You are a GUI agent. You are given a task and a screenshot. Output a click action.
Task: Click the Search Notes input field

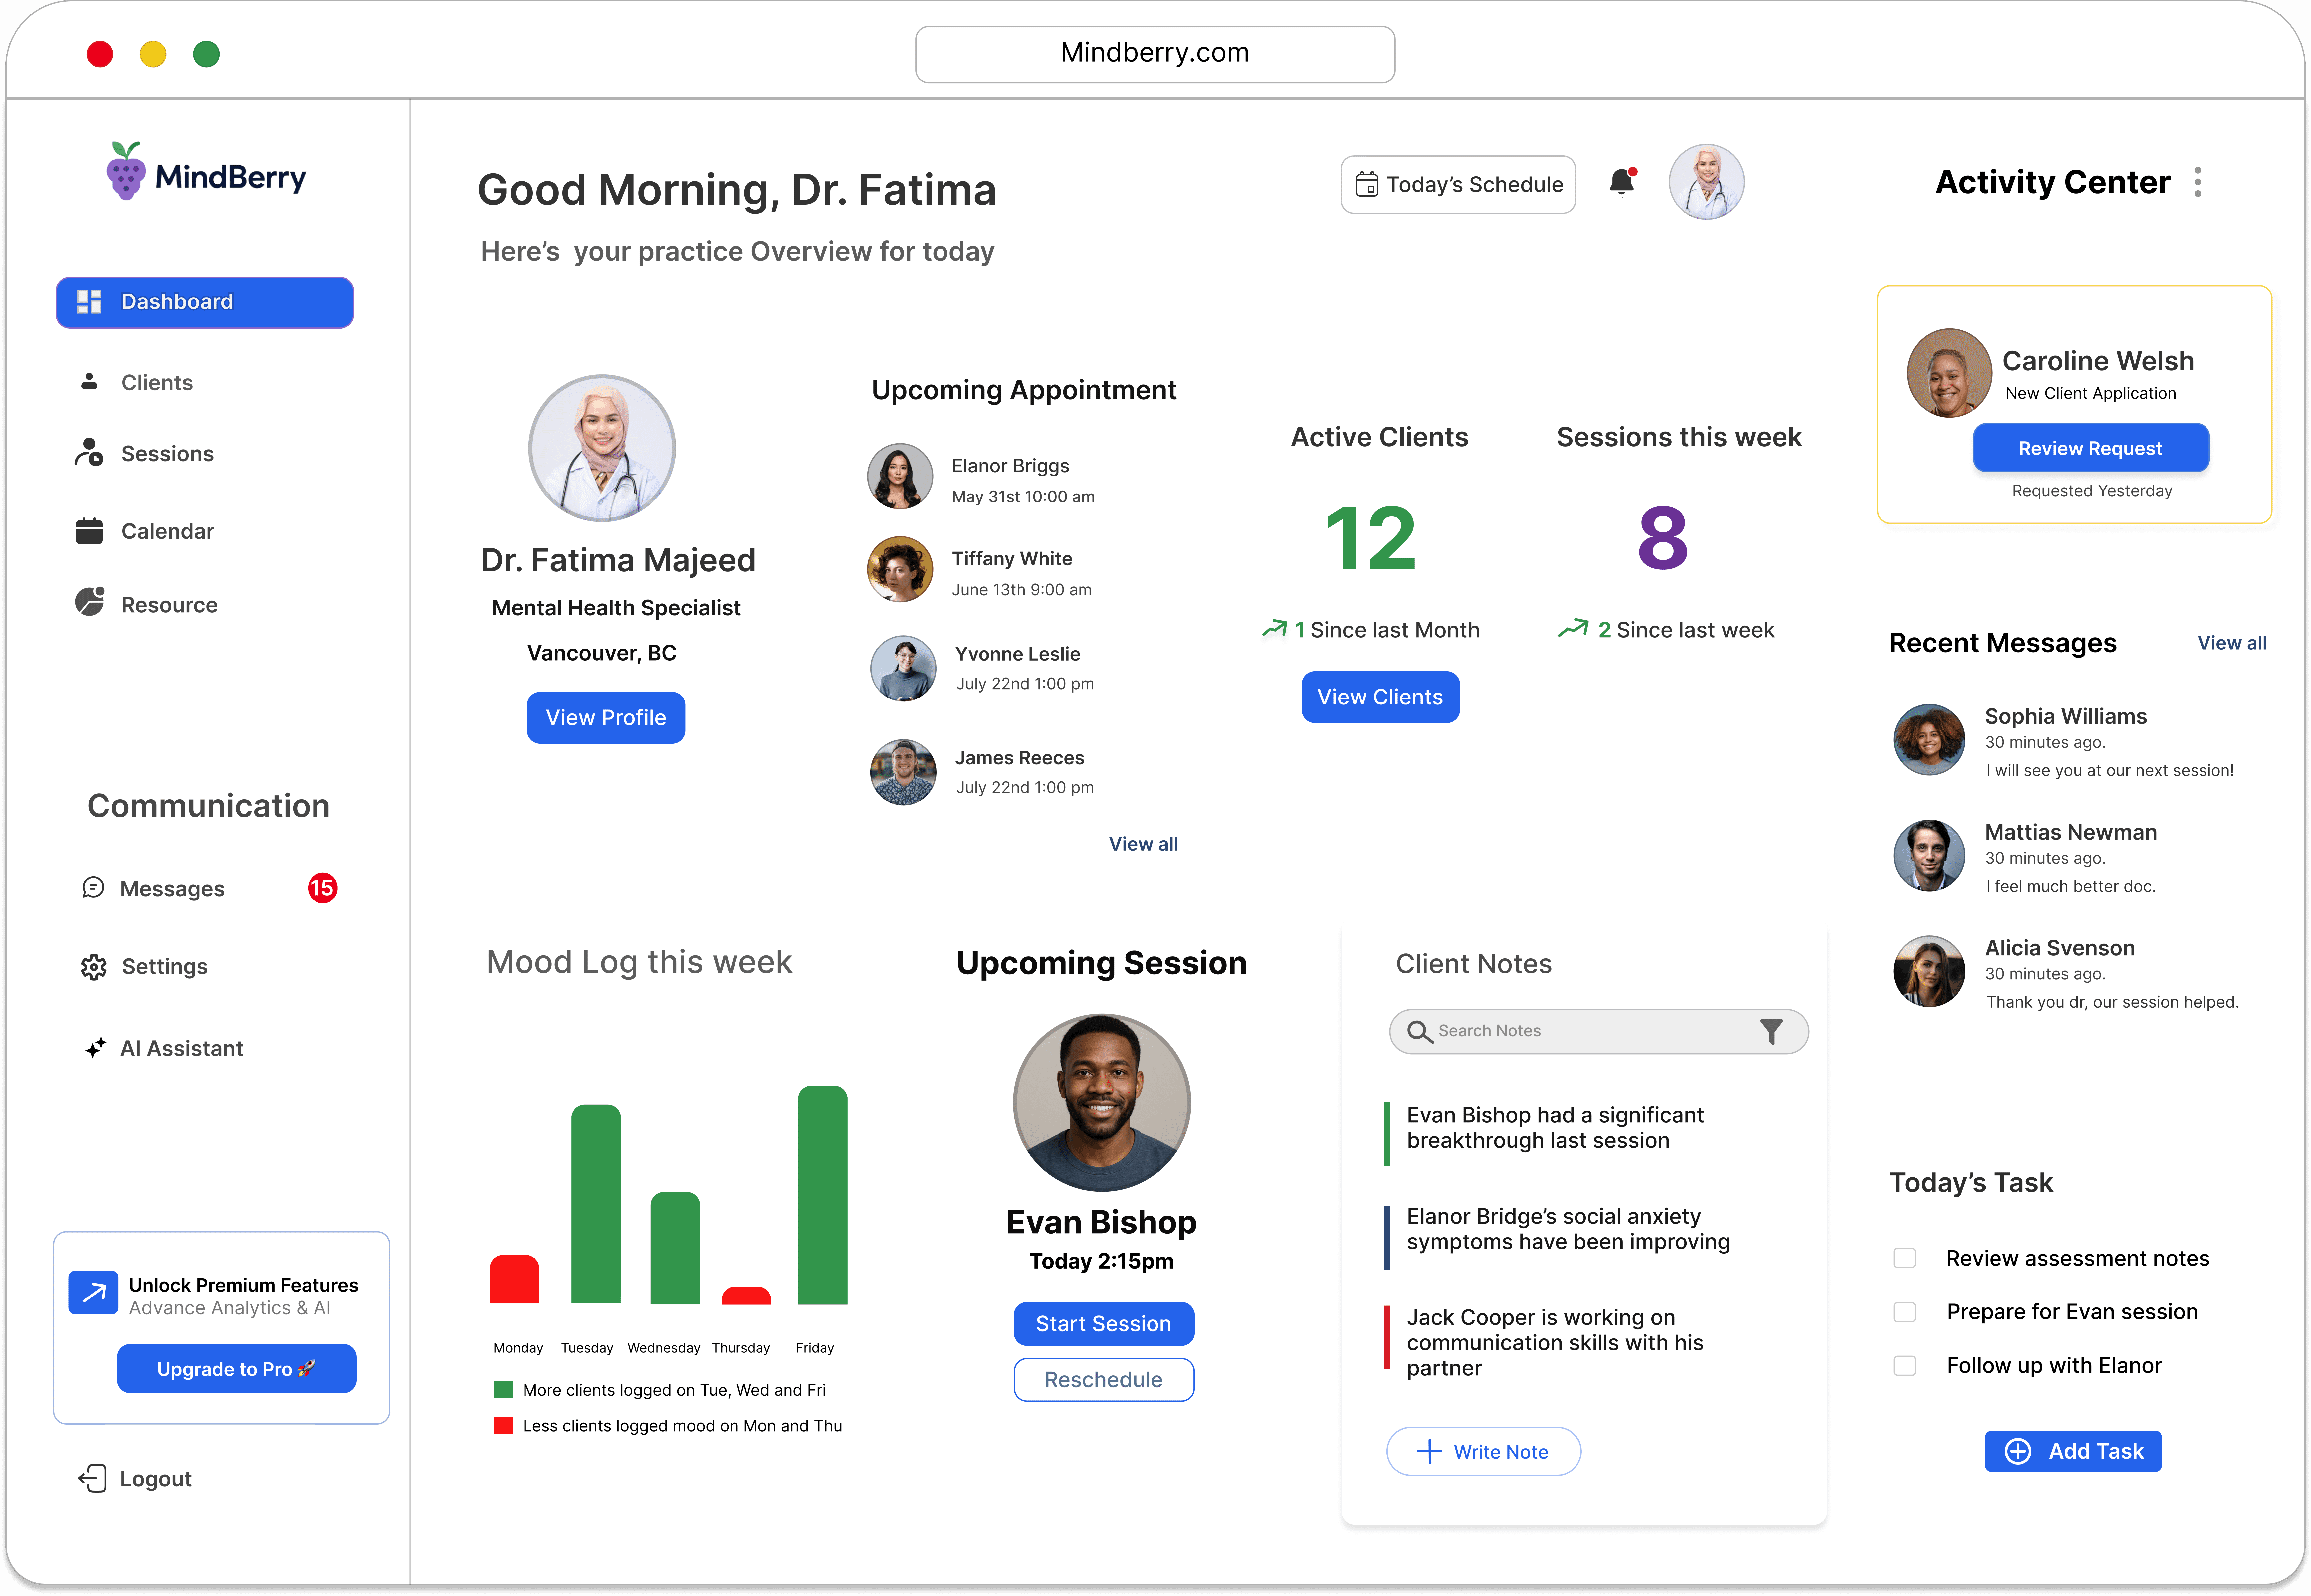click(x=1590, y=1031)
